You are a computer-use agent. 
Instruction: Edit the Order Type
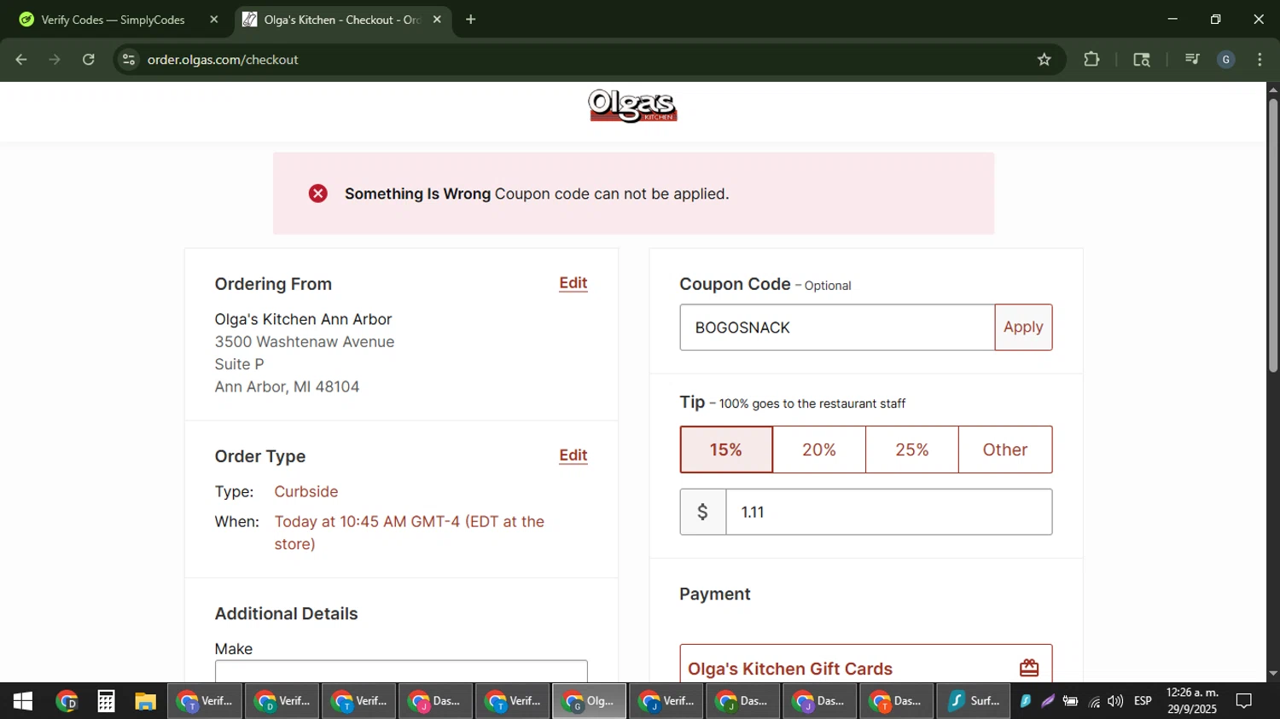(573, 455)
